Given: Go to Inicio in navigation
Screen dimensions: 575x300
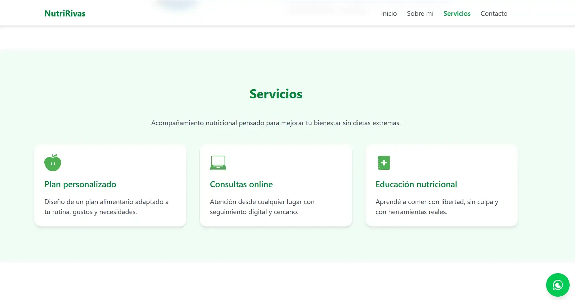Looking at the screenshot, I should pos(389,13).
